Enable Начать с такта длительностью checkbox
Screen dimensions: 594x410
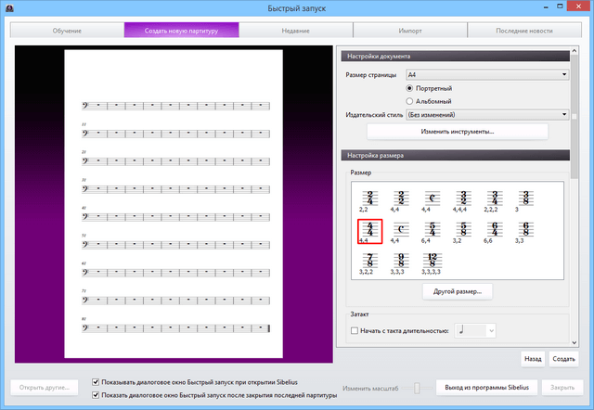(354, 330)
